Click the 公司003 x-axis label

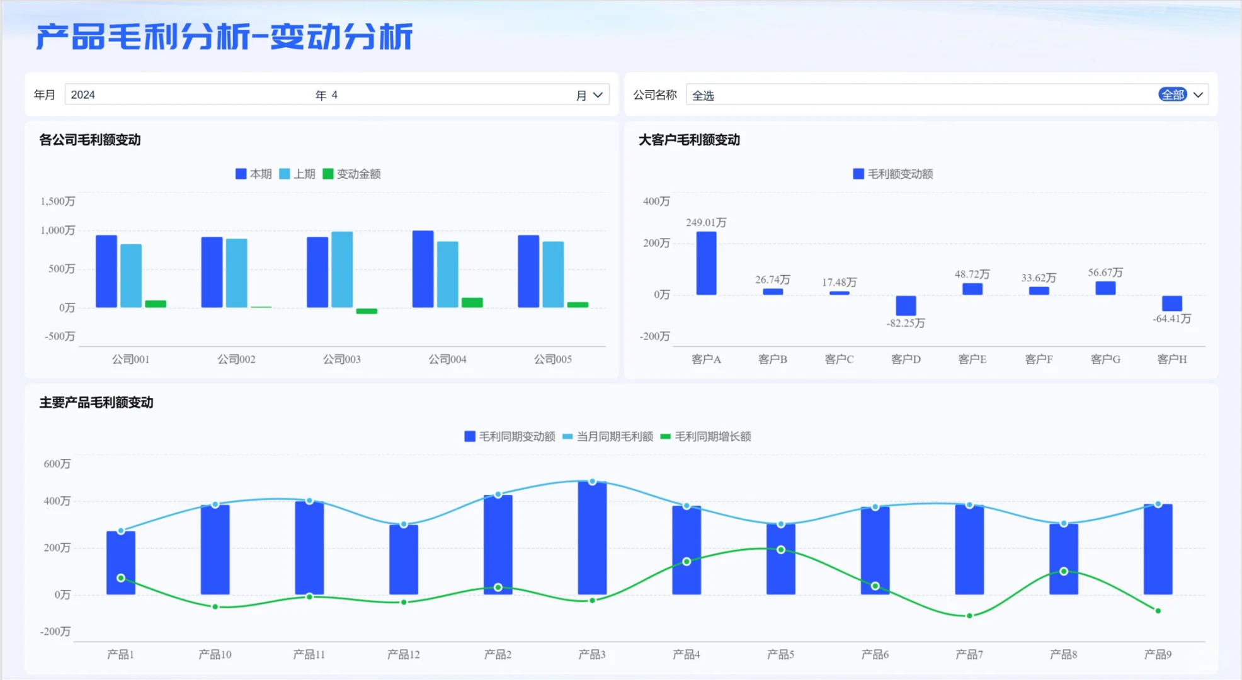[x=342, y=360]
